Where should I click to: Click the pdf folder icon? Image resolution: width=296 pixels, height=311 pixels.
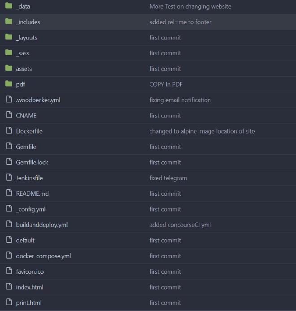9,84
